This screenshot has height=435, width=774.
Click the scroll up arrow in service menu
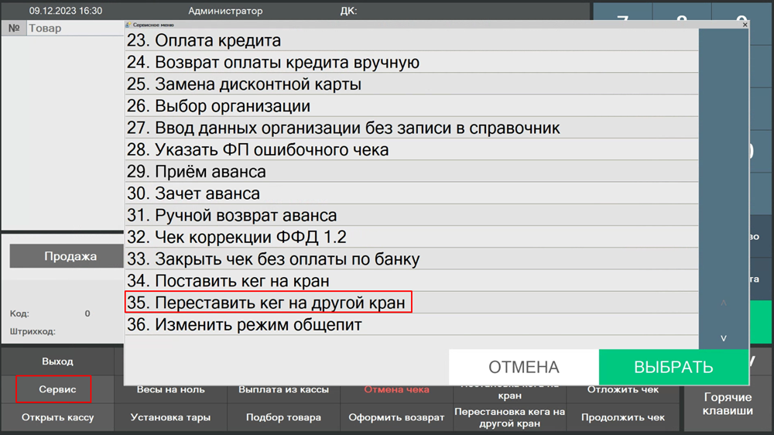tap(723, 303)
